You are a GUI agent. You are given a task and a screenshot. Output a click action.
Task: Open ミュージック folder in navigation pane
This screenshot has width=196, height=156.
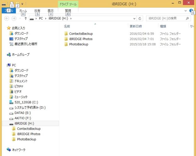click(21, 97)
